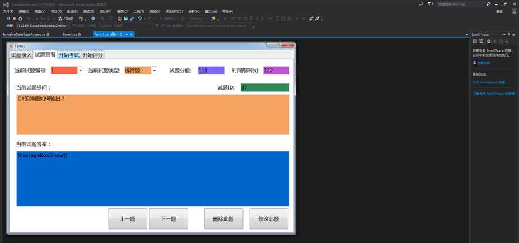This screenshot has width=519, height=243.
Task: Click the 下一题 next question button
Action: coord(169,219)
